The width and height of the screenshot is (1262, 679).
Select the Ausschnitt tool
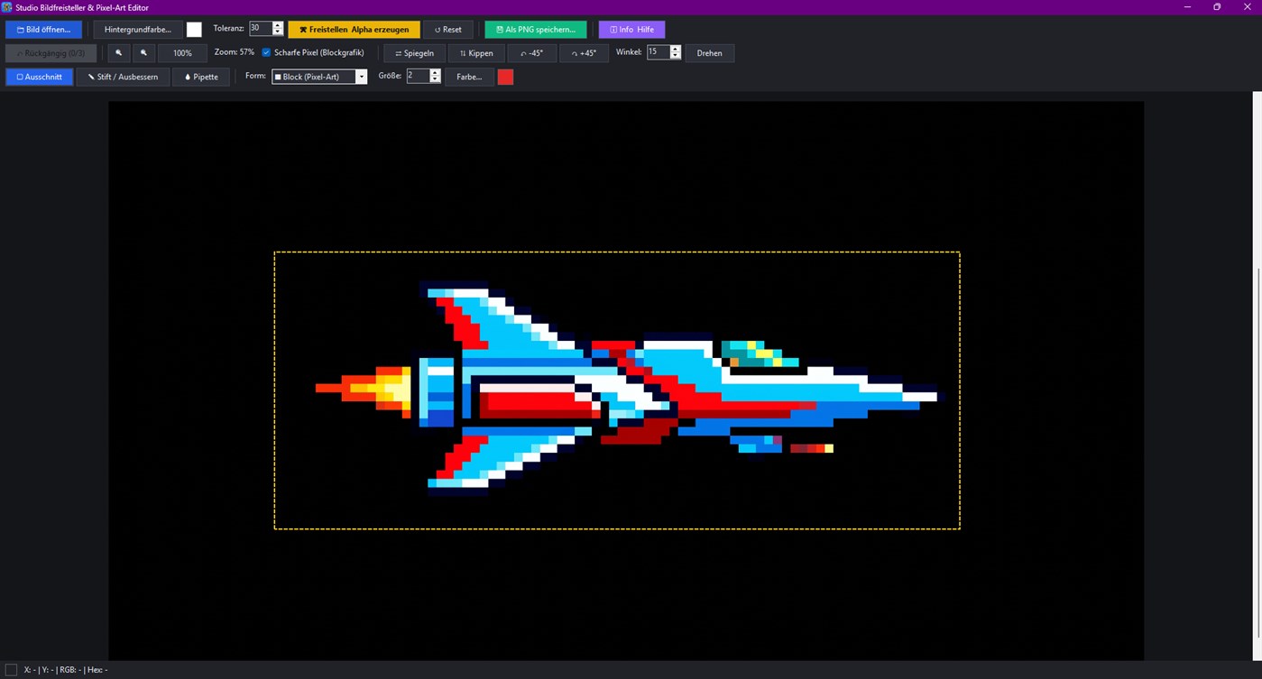pyautogui.click(x=40, y=77)
